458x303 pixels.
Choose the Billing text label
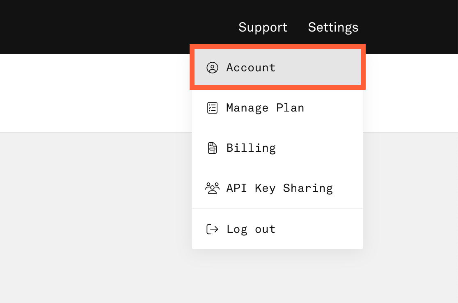pyautogui.click(x=251, y=148)
